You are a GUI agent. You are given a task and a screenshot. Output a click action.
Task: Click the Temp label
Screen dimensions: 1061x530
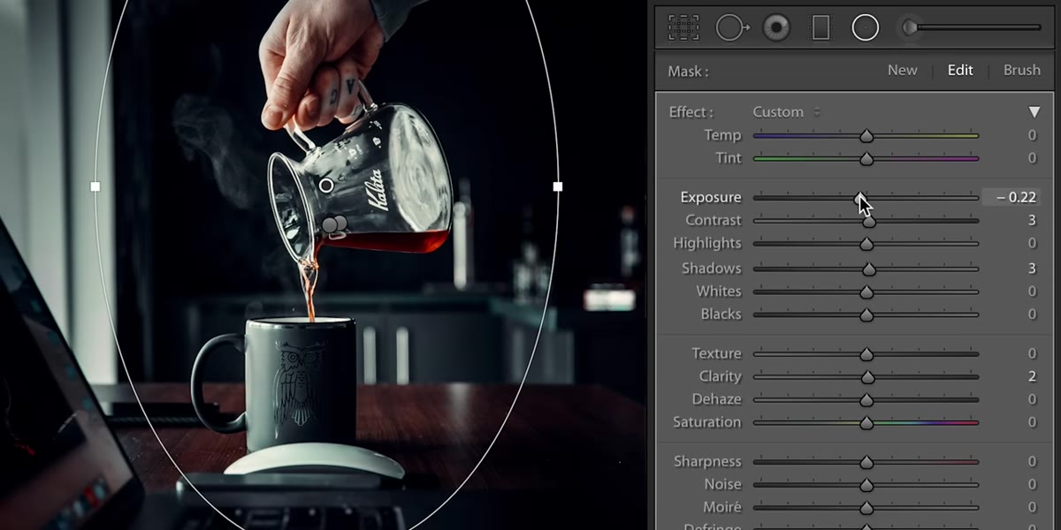722,135
